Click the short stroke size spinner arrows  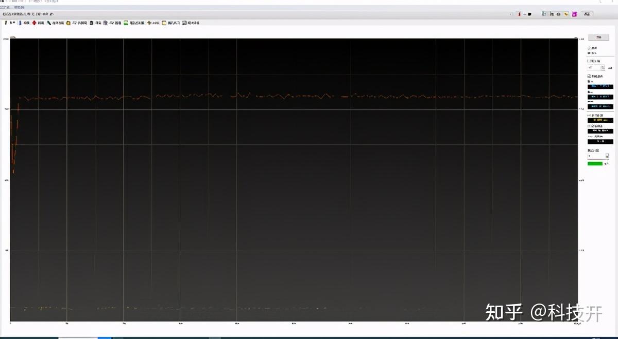[603, 68]
